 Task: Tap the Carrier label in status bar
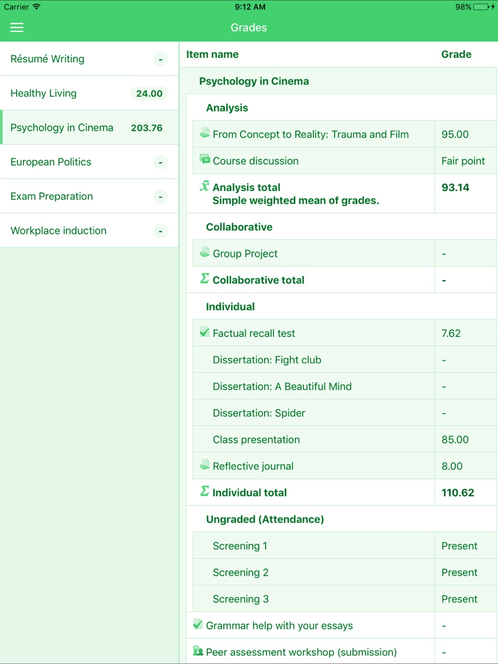[16, 7]
